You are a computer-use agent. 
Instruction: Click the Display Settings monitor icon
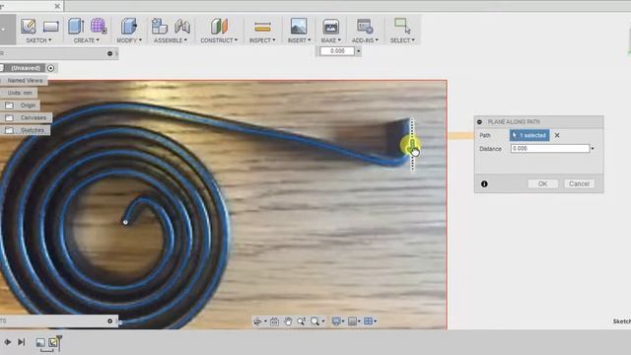336,321
